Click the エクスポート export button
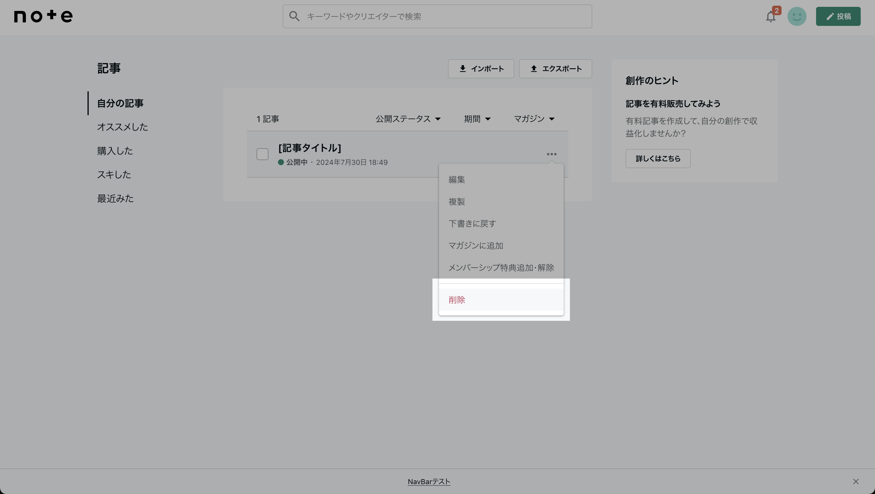 click(x=555, y=69)
